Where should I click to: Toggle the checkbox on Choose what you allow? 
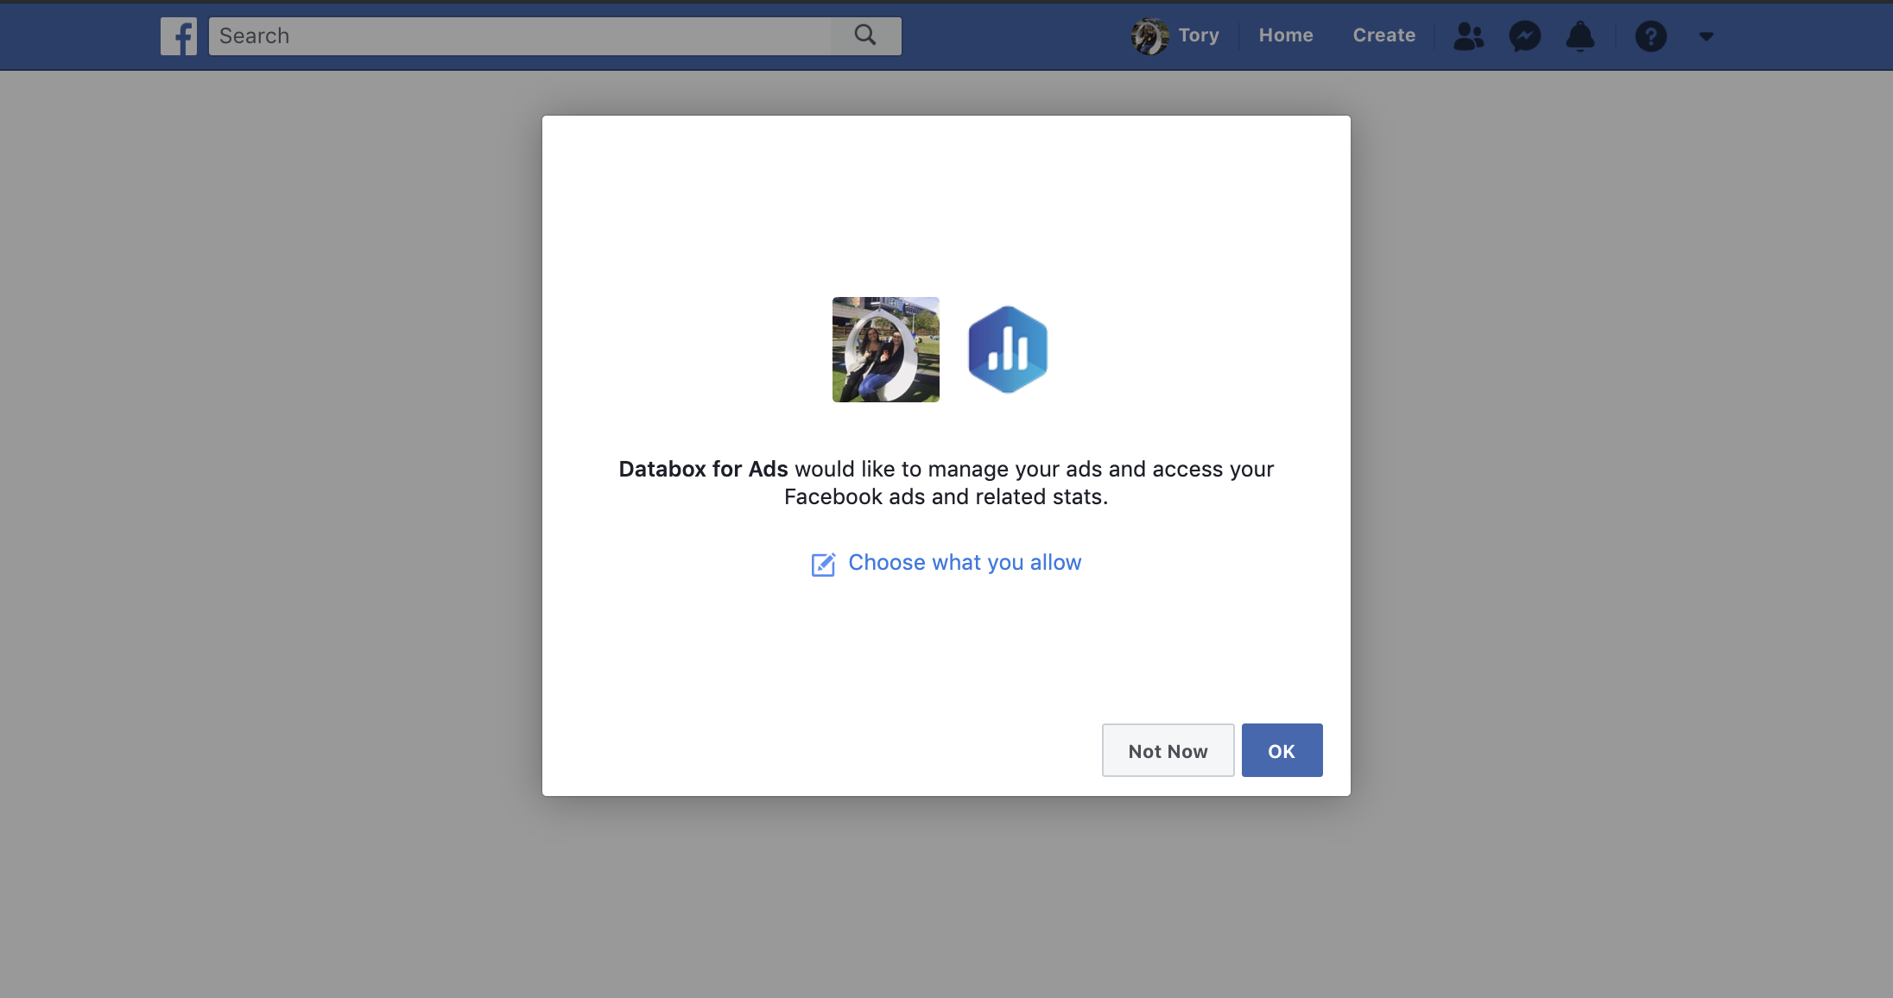pos(822,564)
